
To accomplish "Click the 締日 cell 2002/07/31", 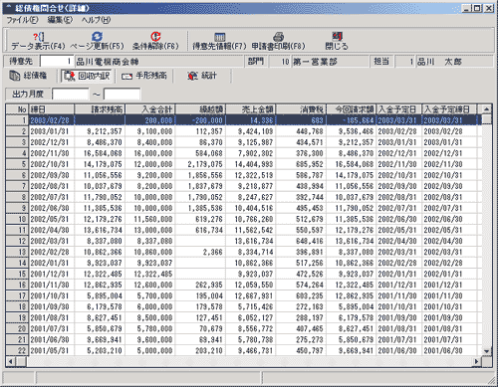I will click(x=52, y=197).
